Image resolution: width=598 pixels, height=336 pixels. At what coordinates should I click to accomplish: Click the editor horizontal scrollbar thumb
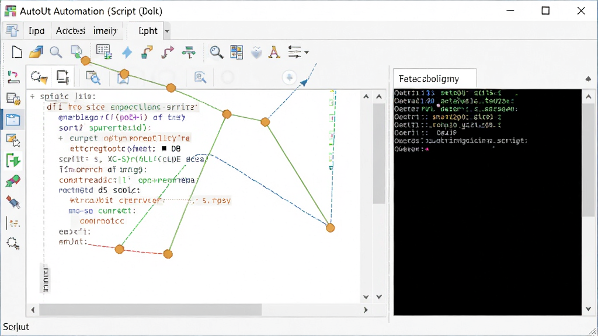click(151, 310)
